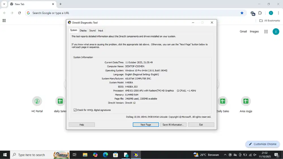Switch to the Display tab
Image resolution: width=283 pixels, height=159 pixels.
click(83, 31)
